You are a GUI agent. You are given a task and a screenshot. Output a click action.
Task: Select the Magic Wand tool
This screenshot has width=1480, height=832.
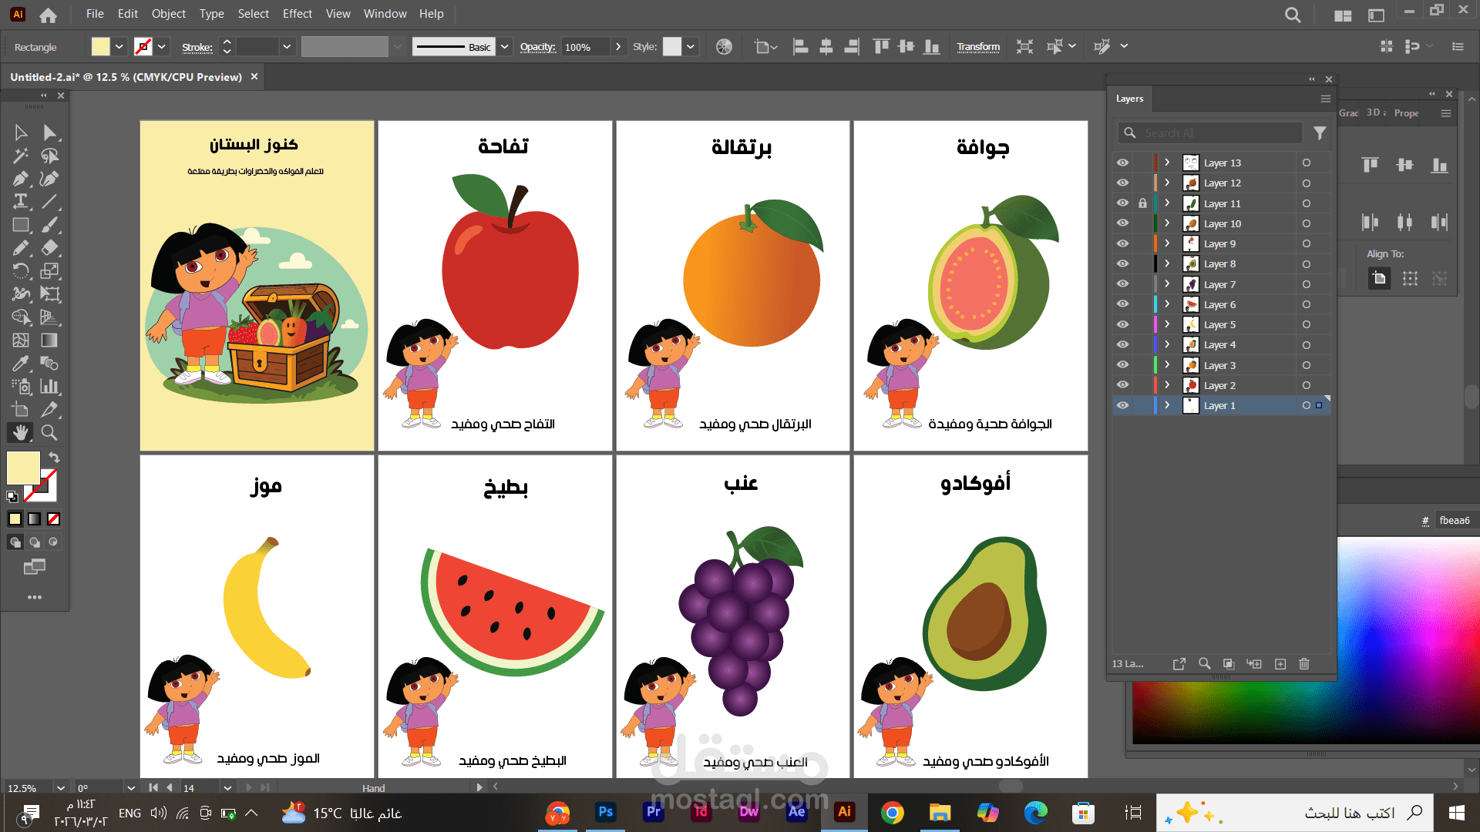pos(21,156)
